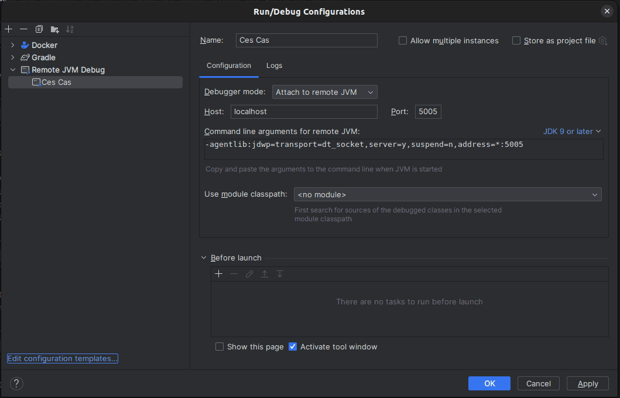Open Edit configuration templates link

[x=63, y=358]
